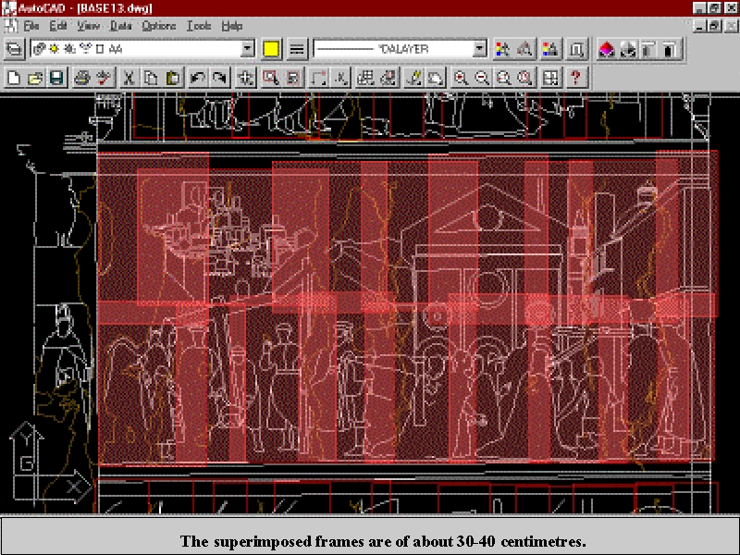740x555 pixels.
Task: Open the Tools menu
Action: click(199, 26)
